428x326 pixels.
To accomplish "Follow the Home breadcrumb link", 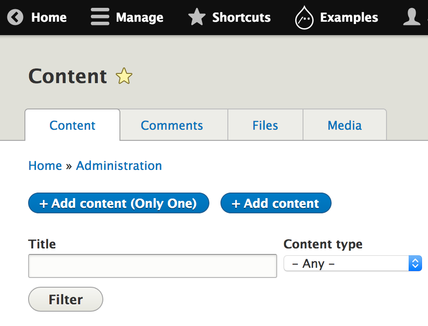I will 45,166.
